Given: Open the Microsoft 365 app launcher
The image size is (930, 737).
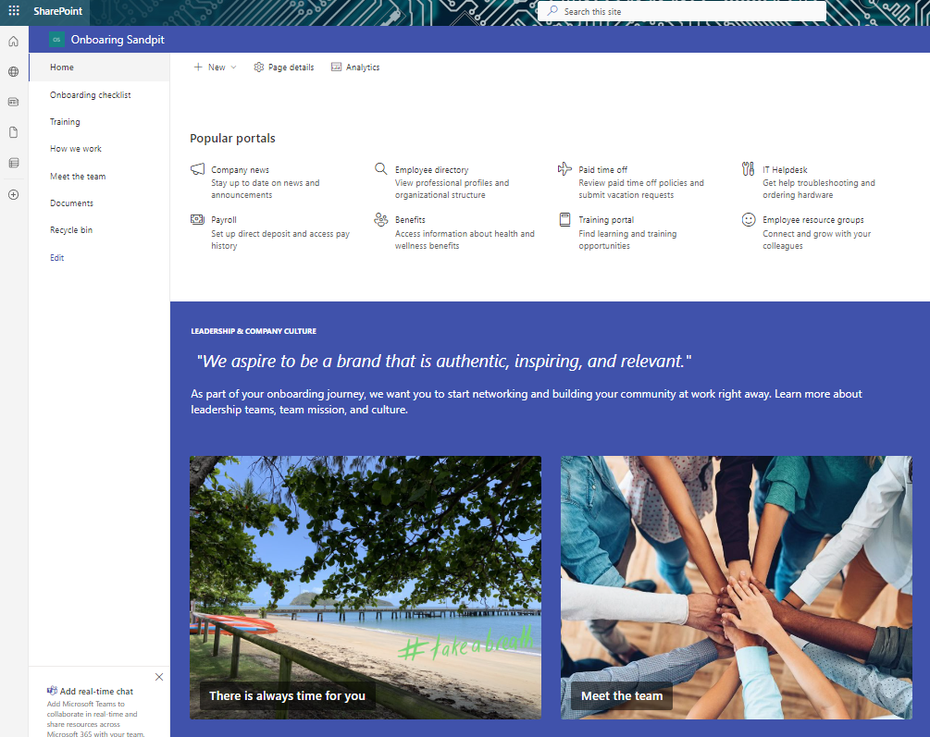Looking at the screenshot, I should [14, 11].
